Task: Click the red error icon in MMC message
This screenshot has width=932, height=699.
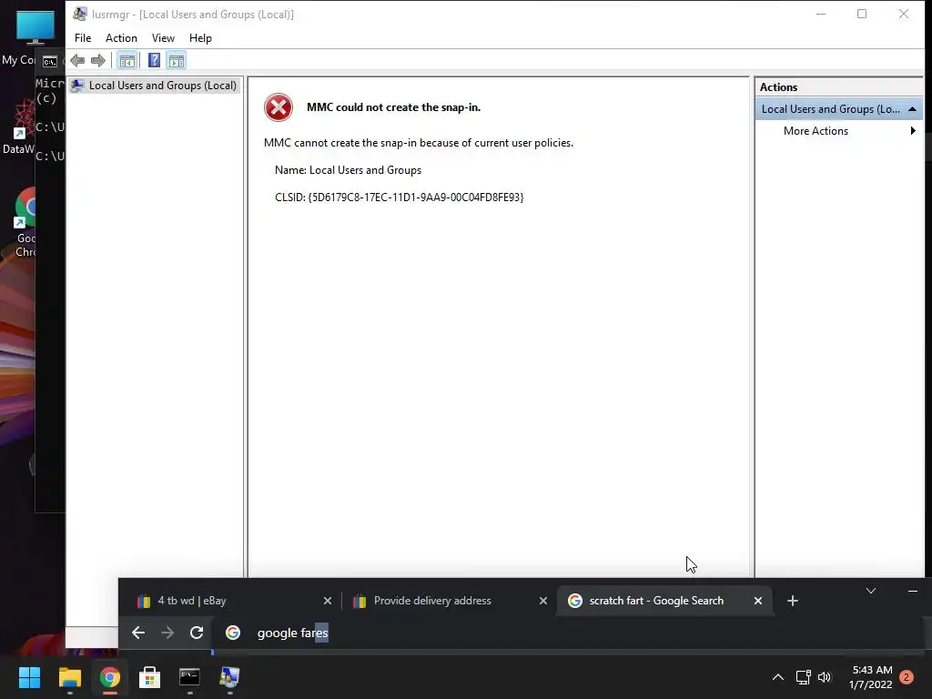Action: point(279,107)
